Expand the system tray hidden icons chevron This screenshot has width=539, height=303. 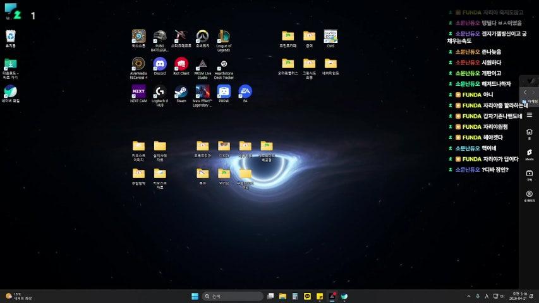click(x=469, y=296)
